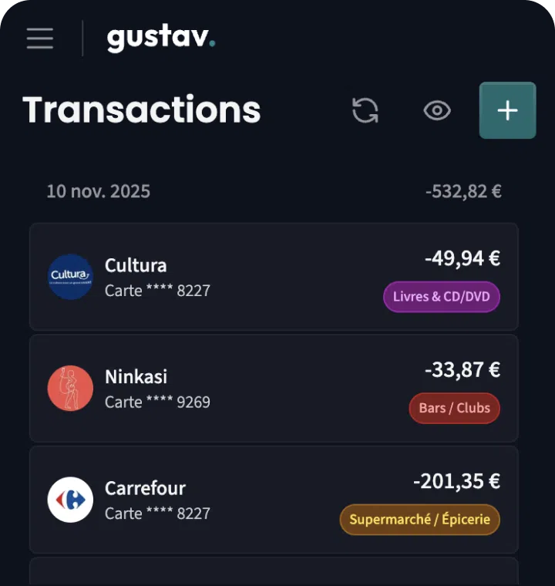
Task: Click the Transactions page heading
Action: 142,110
